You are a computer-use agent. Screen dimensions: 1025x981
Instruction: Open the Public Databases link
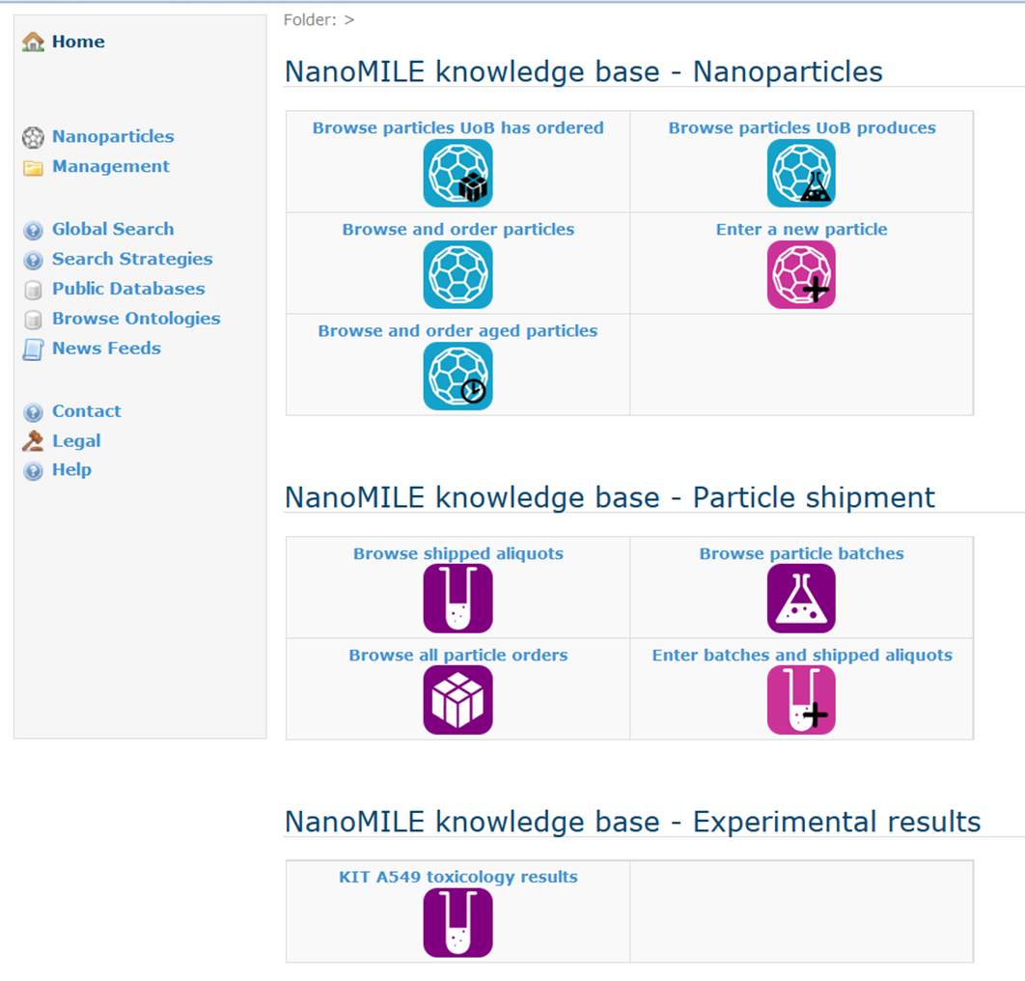click(x=128, y=289)
